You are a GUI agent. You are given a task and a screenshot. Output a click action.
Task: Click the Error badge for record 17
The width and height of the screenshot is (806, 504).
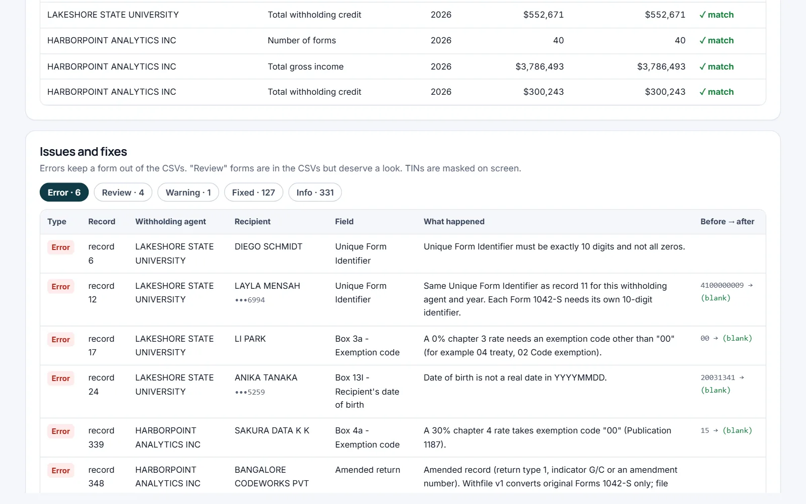pyautogui.click(x=60, y=340)
